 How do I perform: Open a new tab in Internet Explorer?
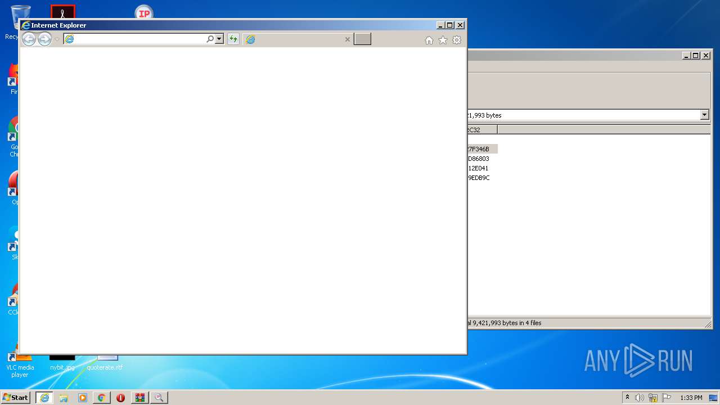coord(362,39)
